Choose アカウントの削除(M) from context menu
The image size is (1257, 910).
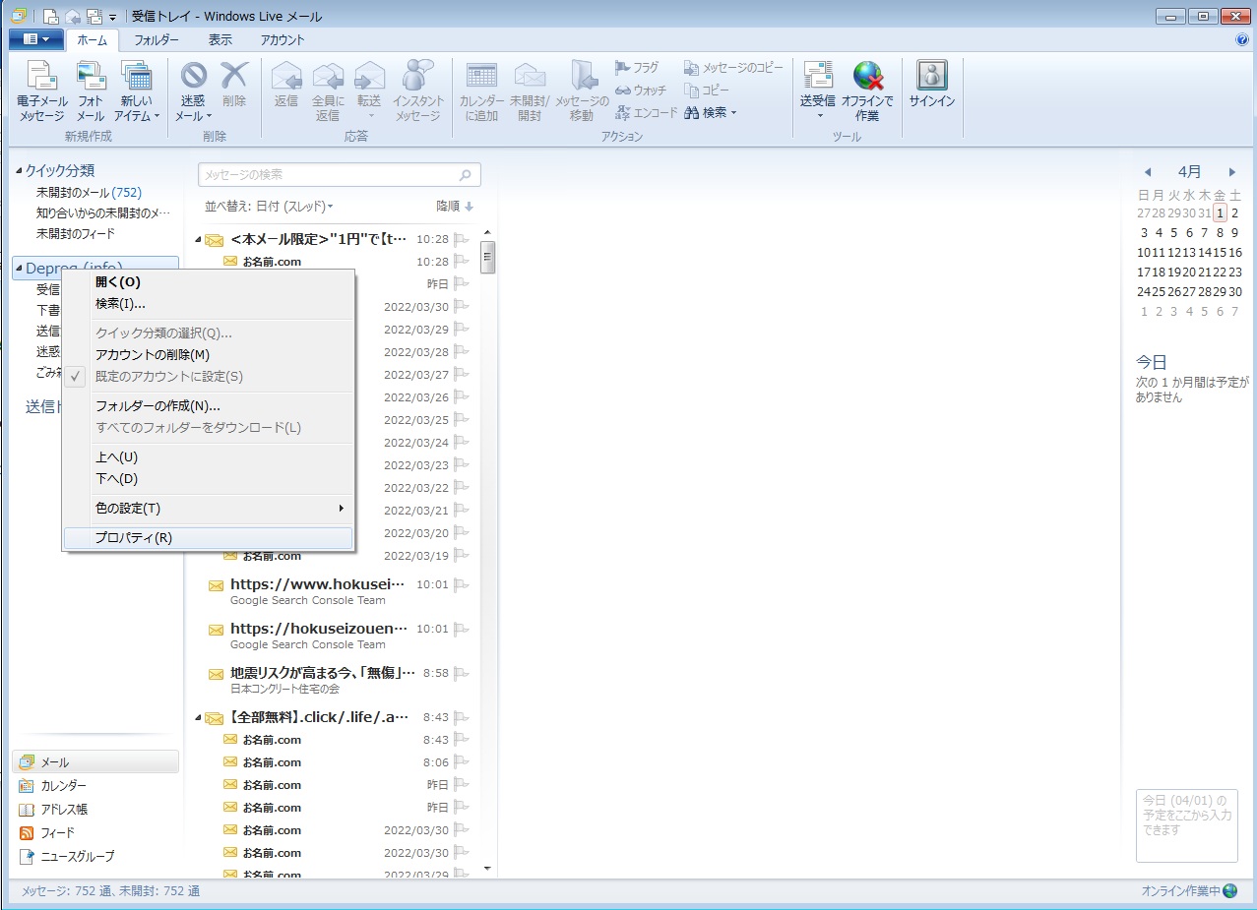coord(208,355)
